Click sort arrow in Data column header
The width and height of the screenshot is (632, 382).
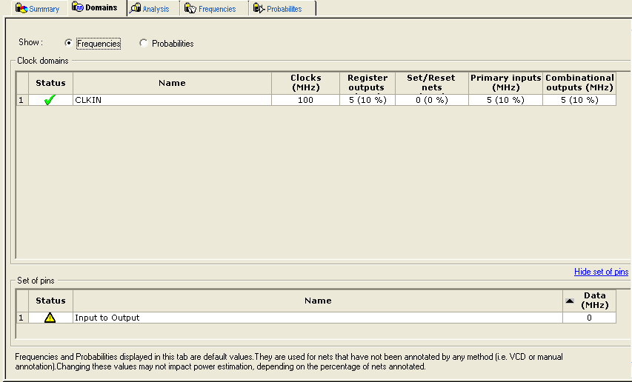570,301
